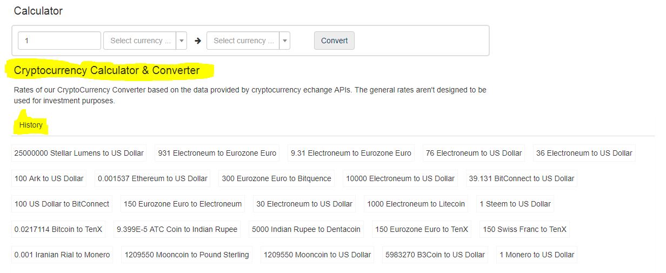666x273 pixels.
Task: Open 150 Eurozone Euro to TenX
Action: (x=422, y=229)
